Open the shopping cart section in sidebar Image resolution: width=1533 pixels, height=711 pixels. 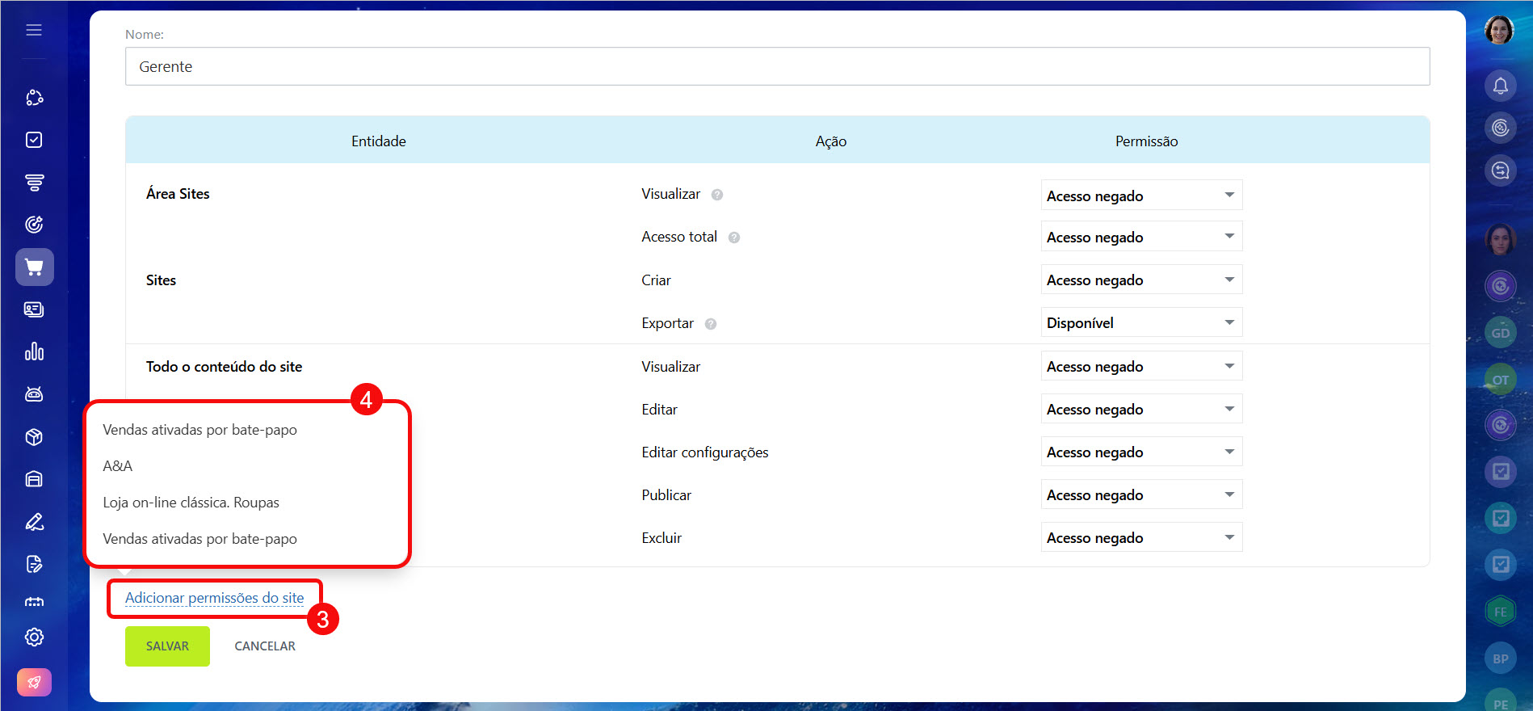(34, 267)
